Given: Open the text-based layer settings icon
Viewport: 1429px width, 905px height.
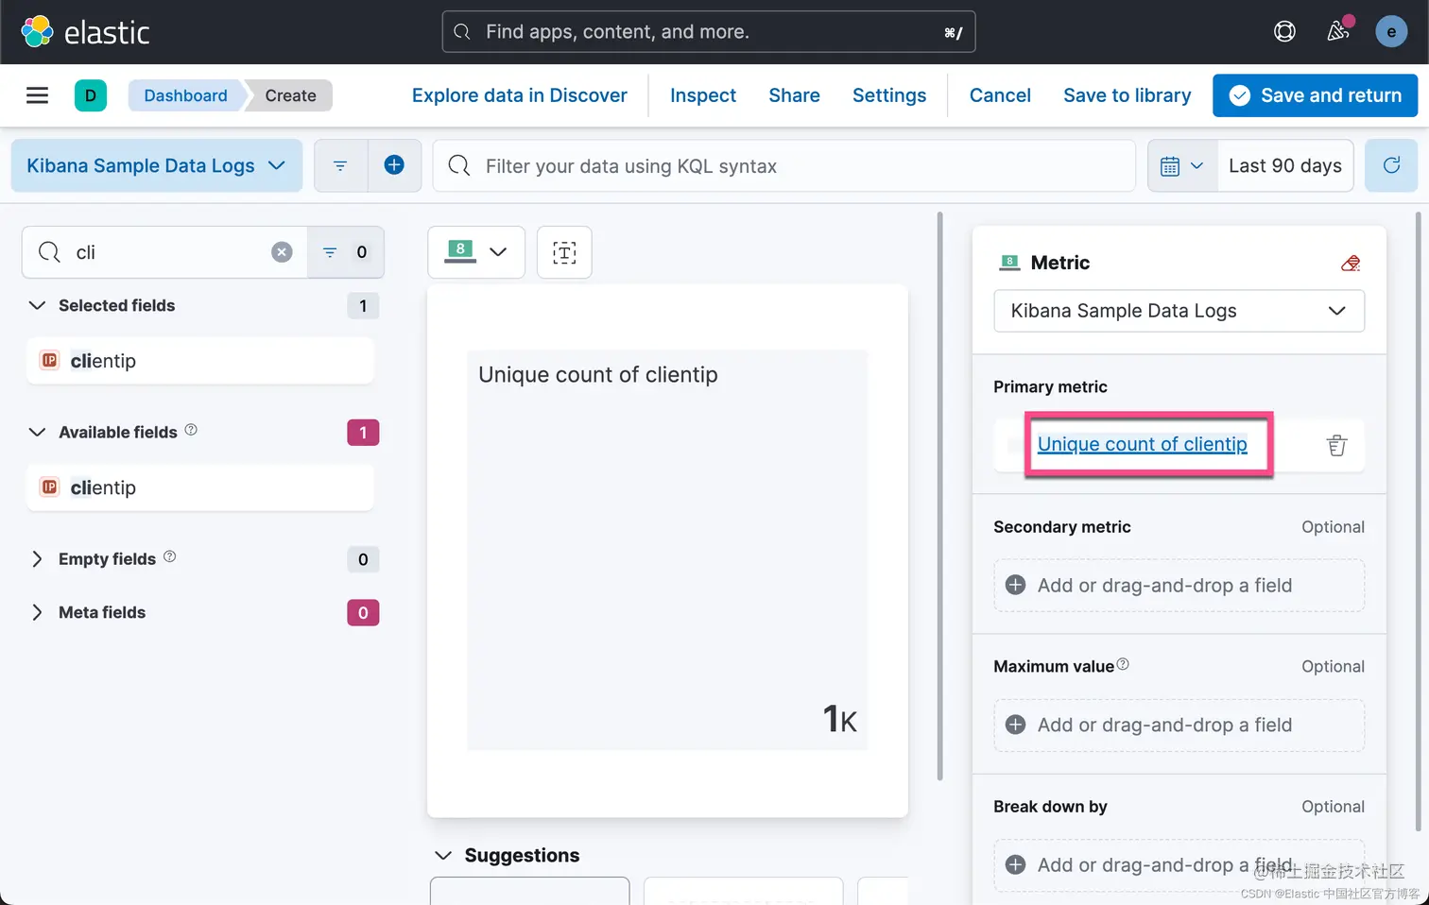Looking at the screenshot, I should 564,252.
